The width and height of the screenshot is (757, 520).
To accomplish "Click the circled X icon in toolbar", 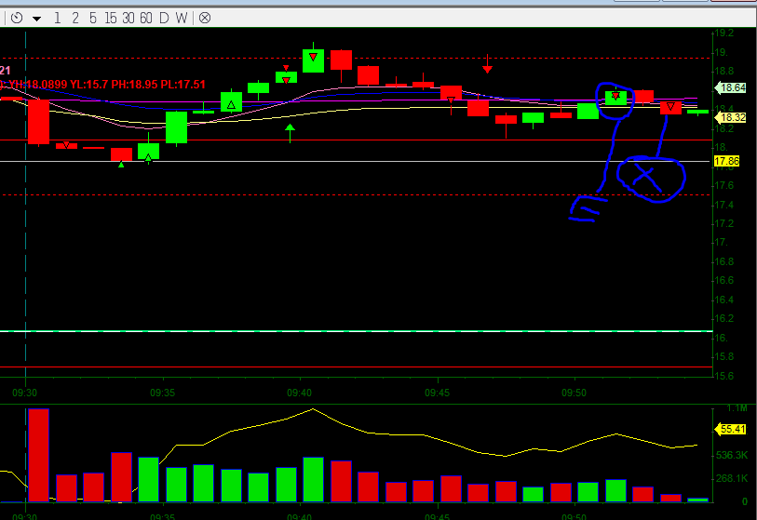I will pos(205,17).
